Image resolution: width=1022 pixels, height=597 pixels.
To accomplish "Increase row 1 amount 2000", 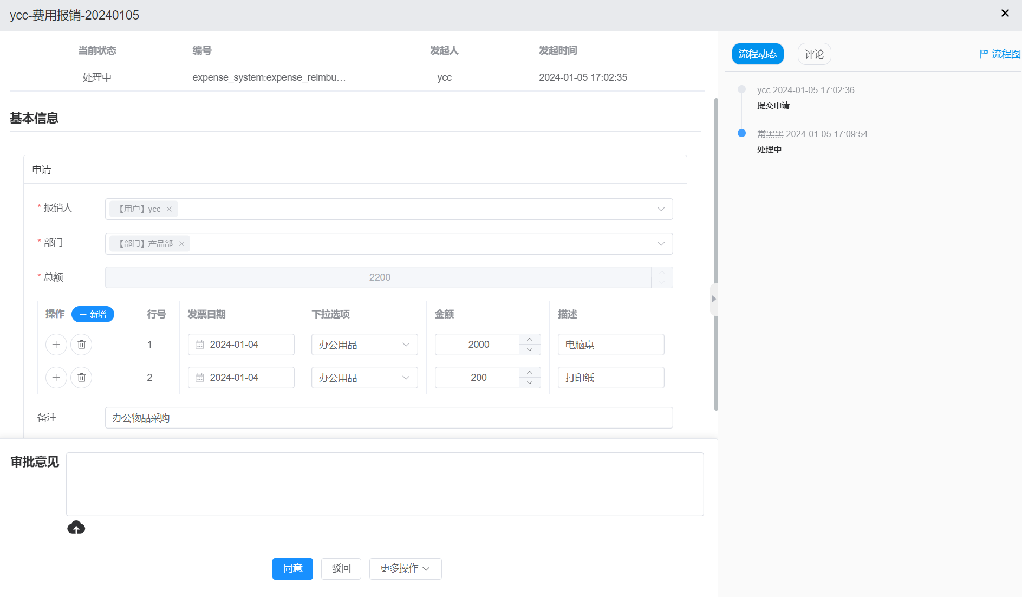I will (x=530, y=339).
